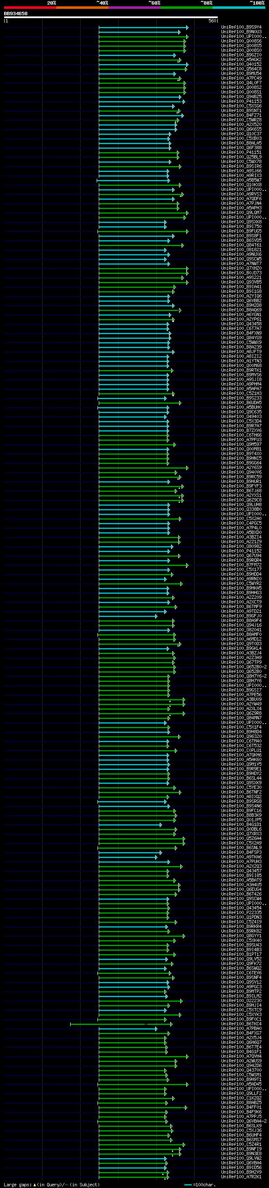Viewport: 269px width, 1188px height.
Task: Click the UniRef100_Q96320 entry
Action: [241, 737]
